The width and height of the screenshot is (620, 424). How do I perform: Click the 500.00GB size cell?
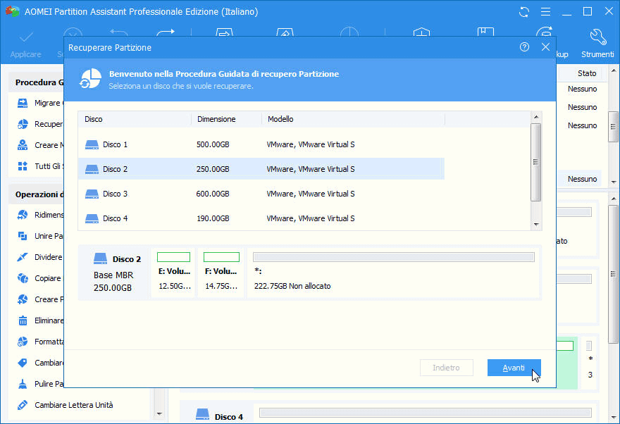point(213,144)
